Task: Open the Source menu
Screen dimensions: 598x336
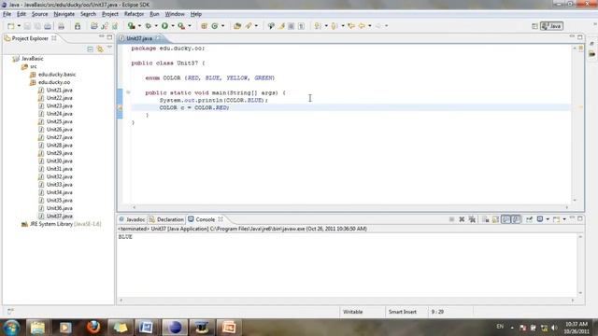Action: tap(39, 14)
